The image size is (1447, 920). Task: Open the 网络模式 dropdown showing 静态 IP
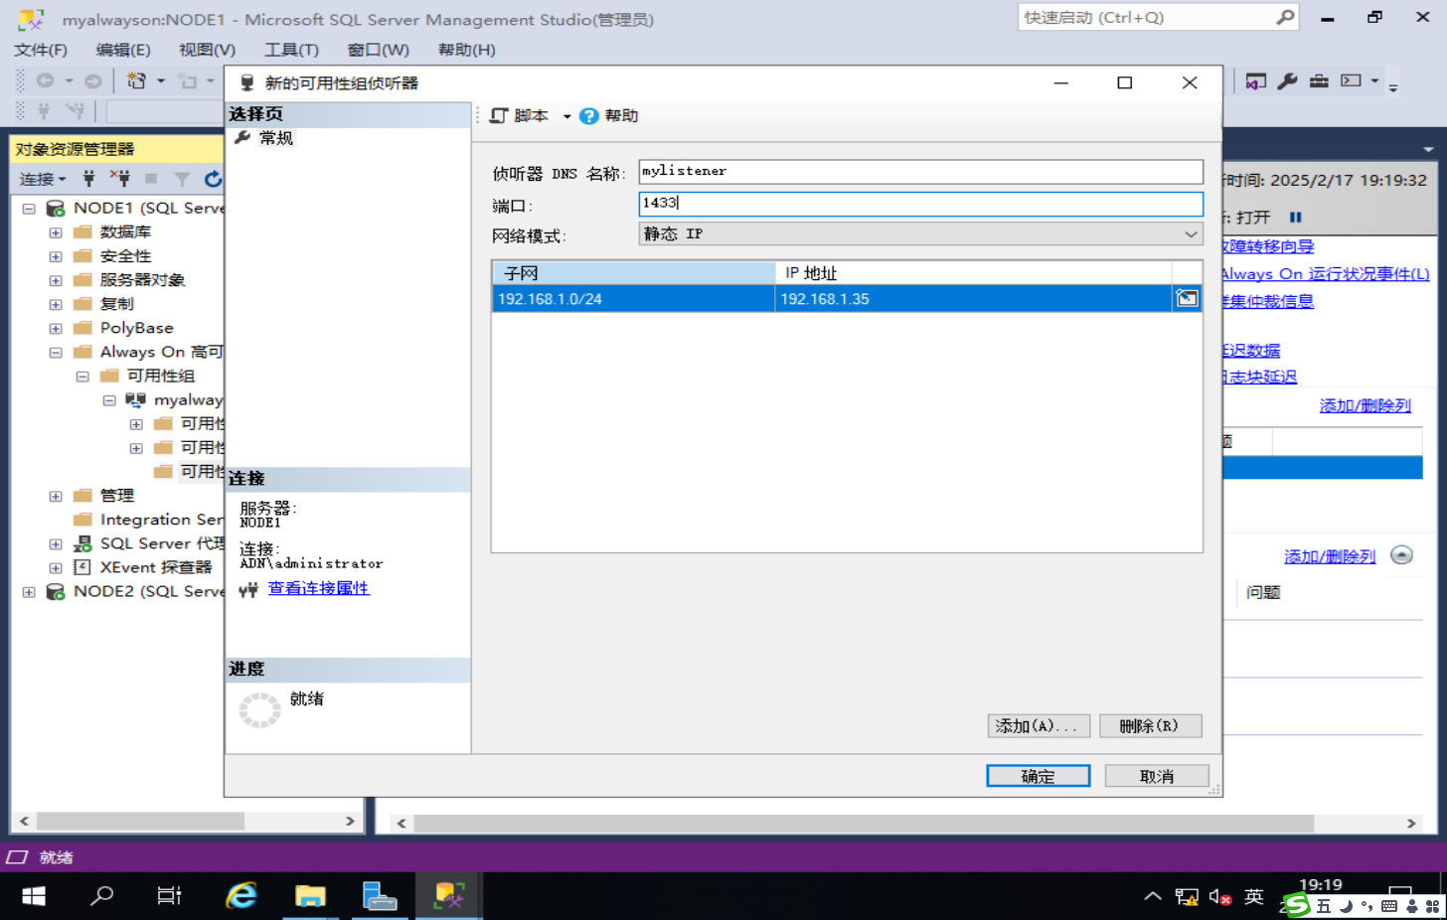(x=1190, y=233)
